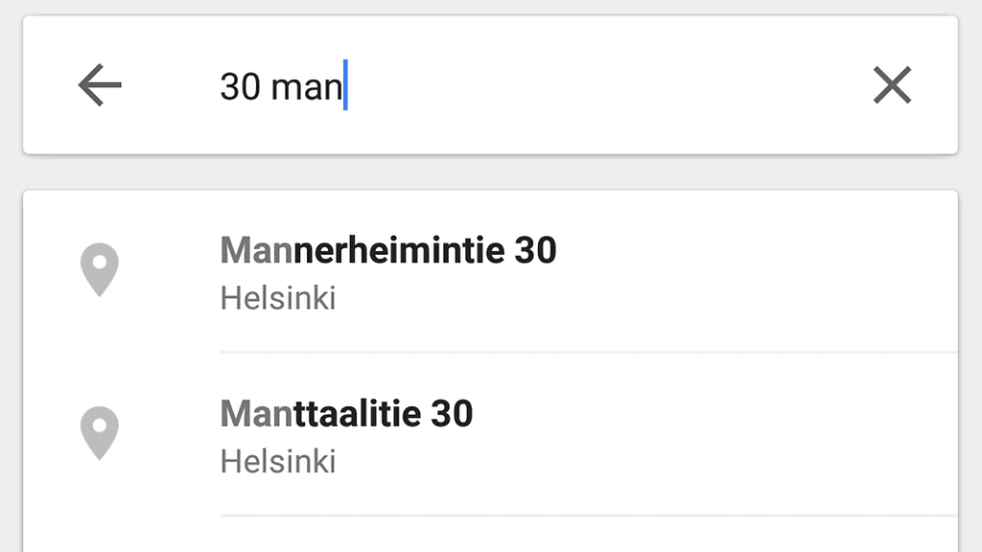982x552 pixels.
Task: Click the pin icon beside Mannerheimintie 30
Action: tap(100, 269)
